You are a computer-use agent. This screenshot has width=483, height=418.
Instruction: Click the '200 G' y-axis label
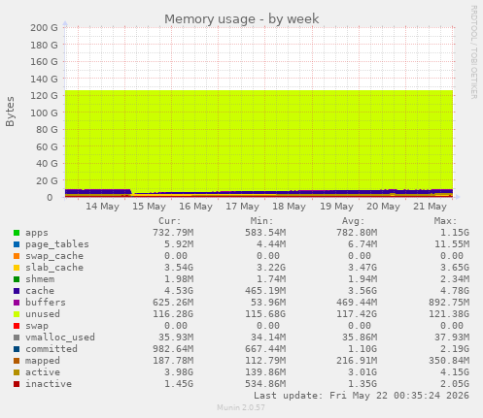tap(44, 28)
